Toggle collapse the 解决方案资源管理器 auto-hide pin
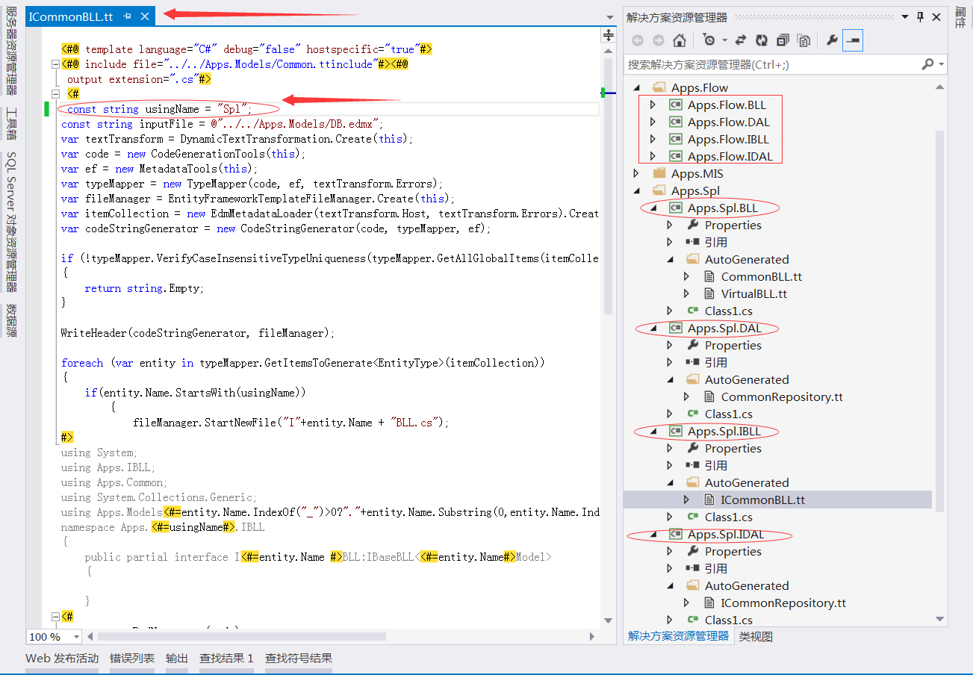 point(921,16)
